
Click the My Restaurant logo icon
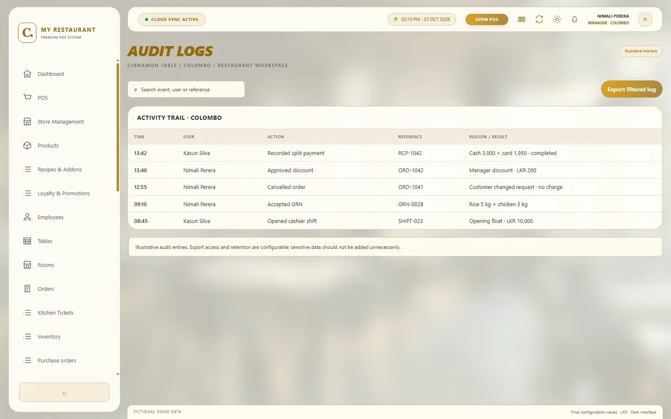[x=27, y=32]
